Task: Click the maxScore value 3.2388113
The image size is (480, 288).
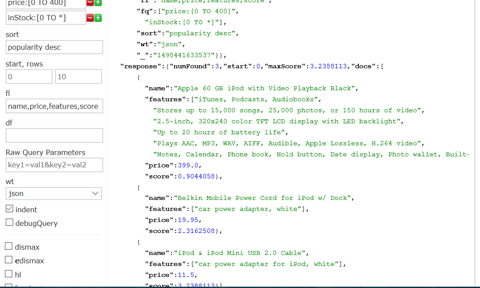Action: 328,66
